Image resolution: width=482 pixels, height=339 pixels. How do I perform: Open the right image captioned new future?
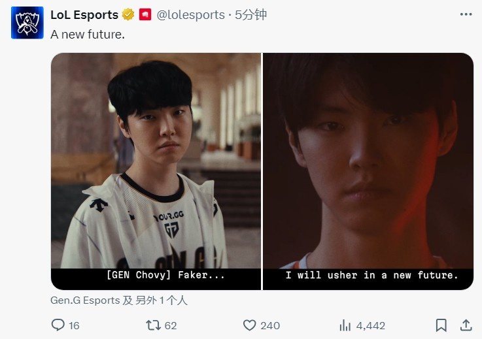click(x=368, y=171)
